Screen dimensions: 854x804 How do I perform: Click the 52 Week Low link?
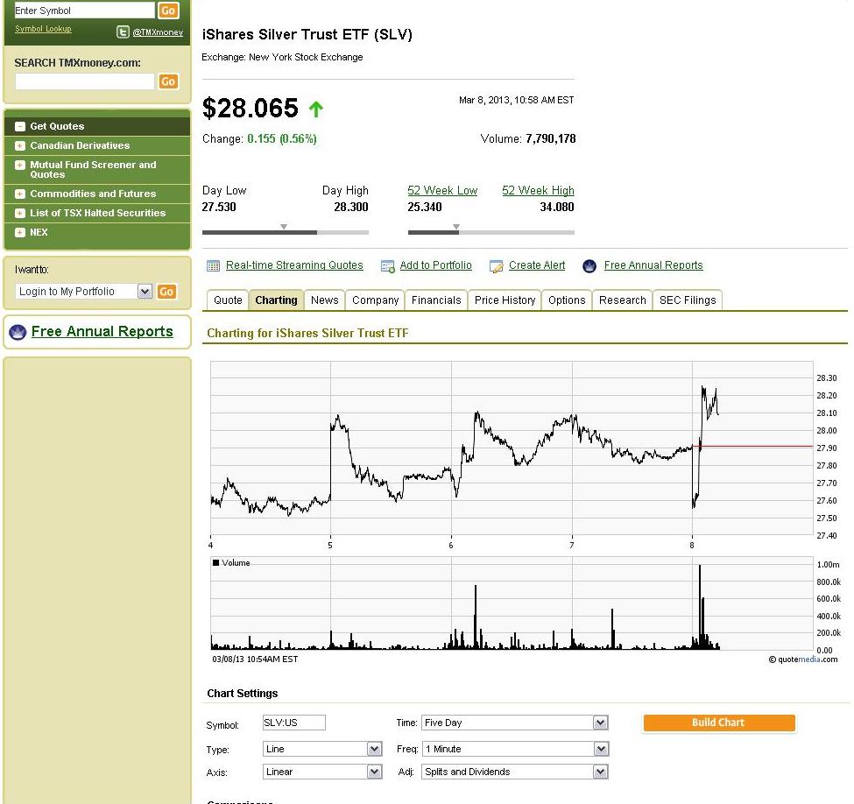coord(442,191)
